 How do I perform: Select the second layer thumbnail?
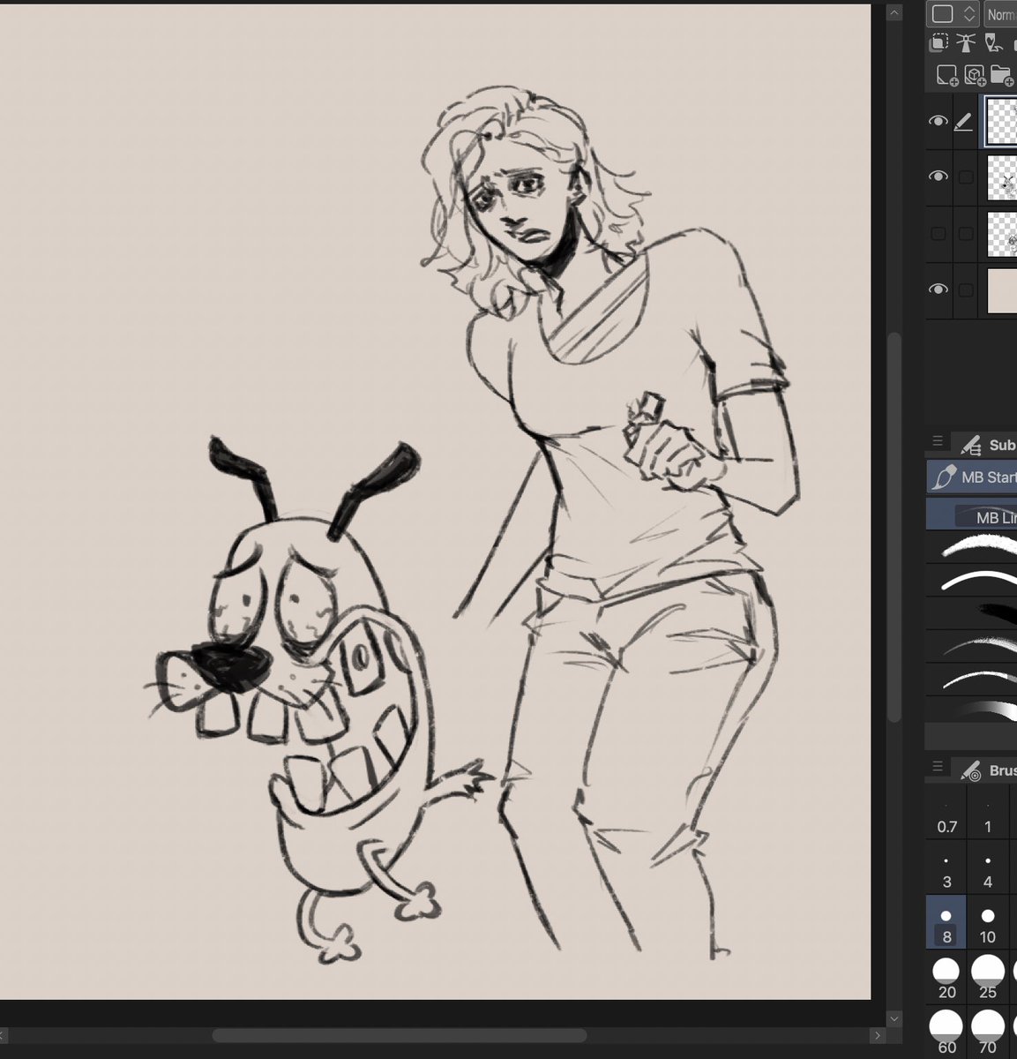click(x=1001, y=178)
